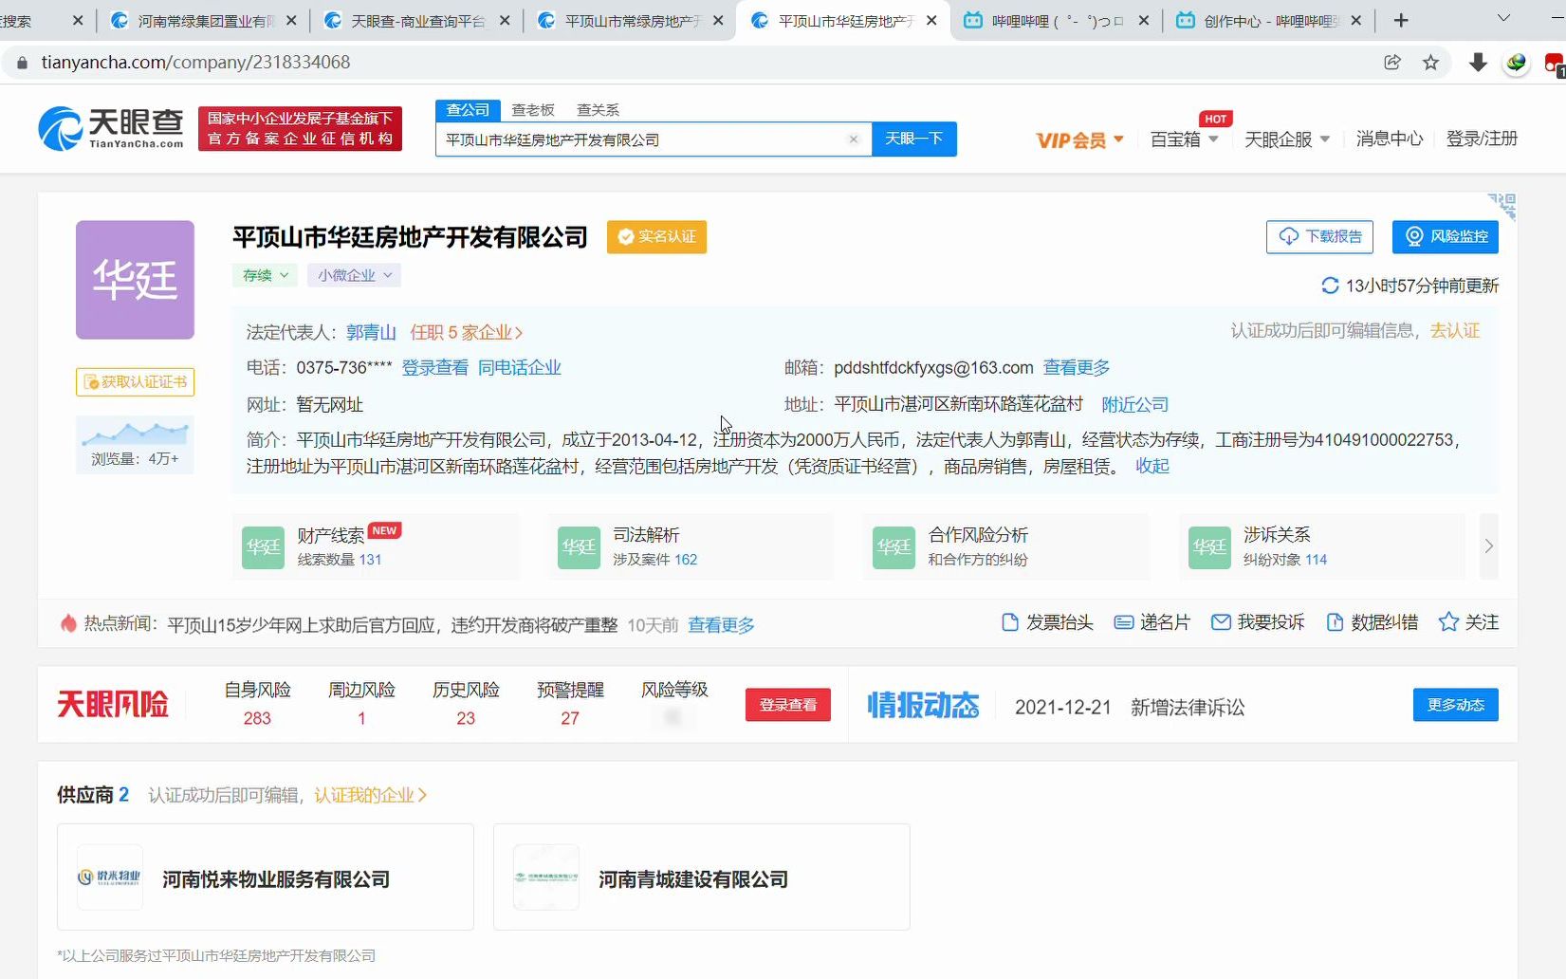Click the browser share page icon
The height and width of the screenshot is (979, 1566).
(x=1392, y=63)
